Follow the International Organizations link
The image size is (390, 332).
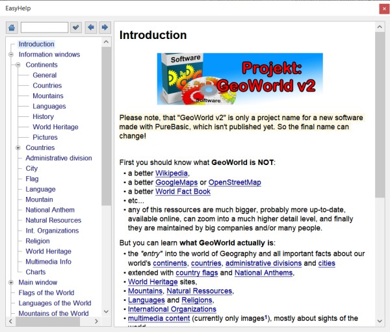(172, 309)
